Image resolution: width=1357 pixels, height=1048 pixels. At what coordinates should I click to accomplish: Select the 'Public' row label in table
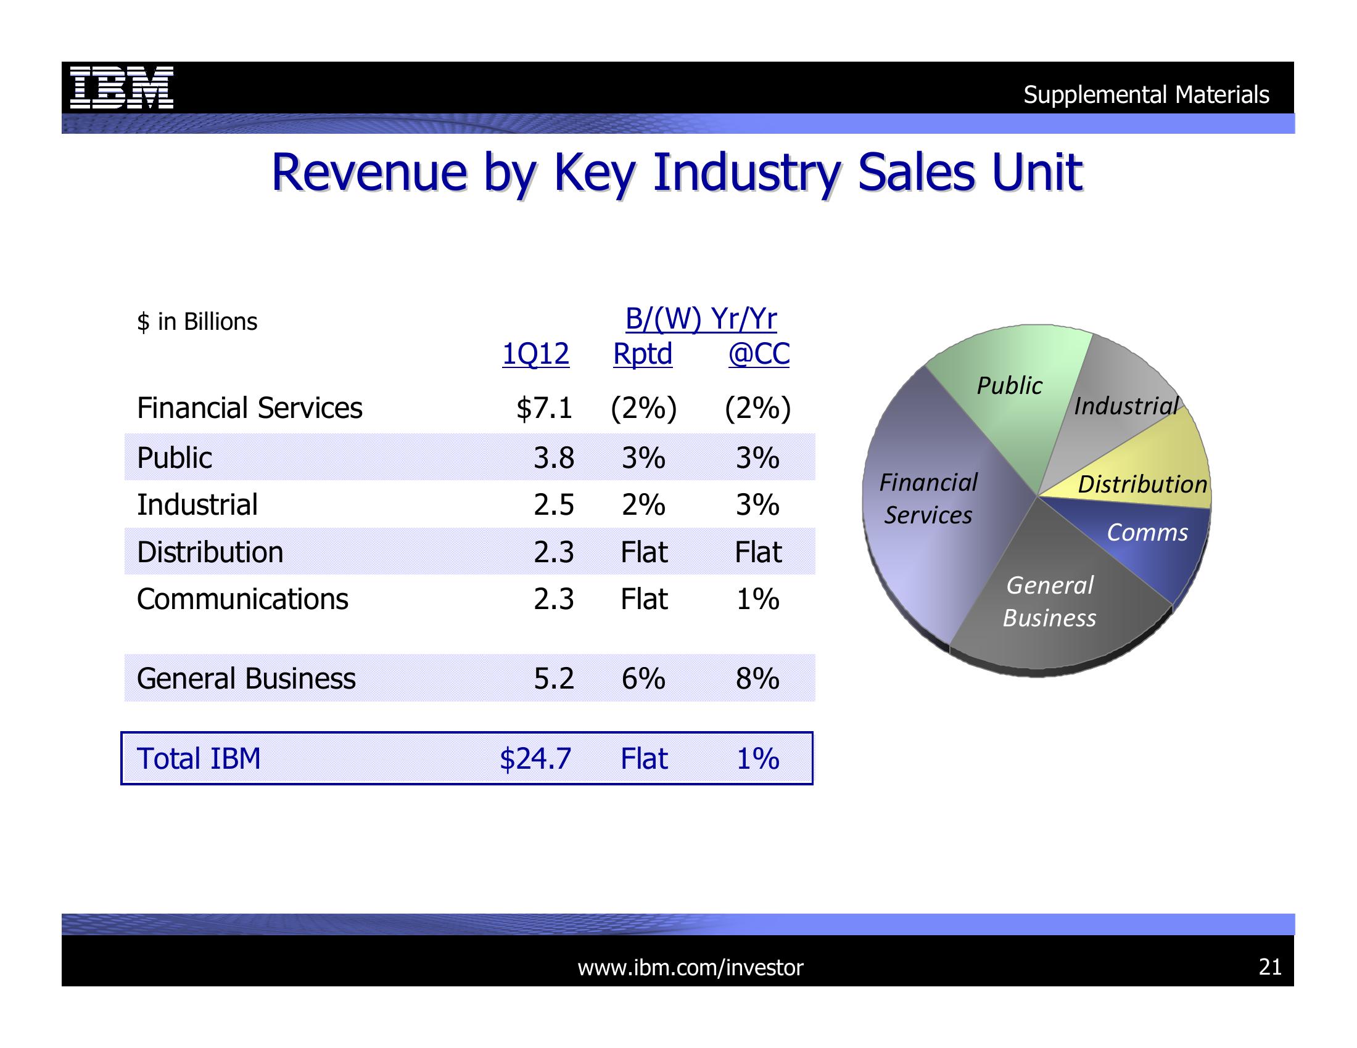pyautogui.click(x=175, y=458)
